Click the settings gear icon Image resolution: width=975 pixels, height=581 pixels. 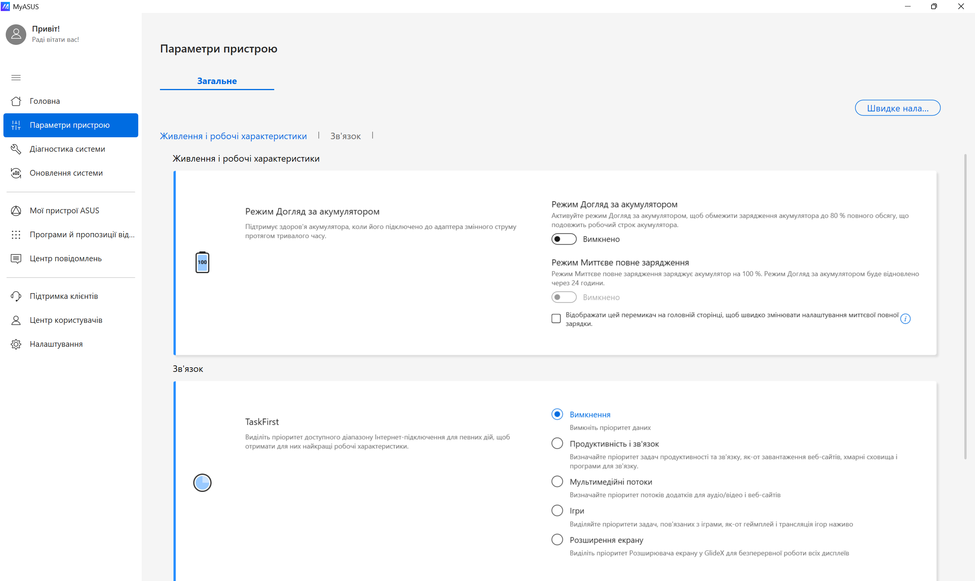coord(16,344)
